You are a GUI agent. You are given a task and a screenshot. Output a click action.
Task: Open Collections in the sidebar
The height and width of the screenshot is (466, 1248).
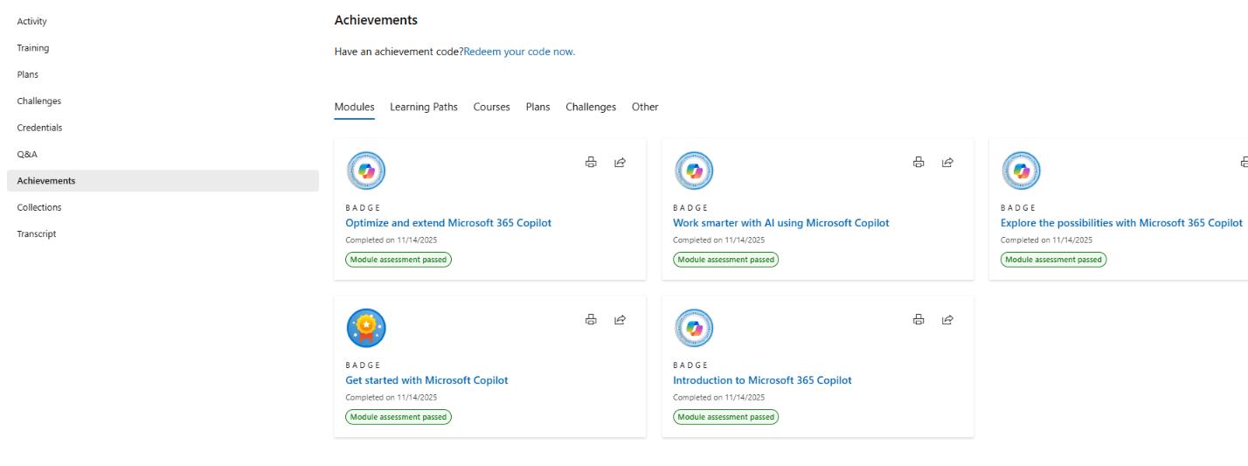point(163,207)
